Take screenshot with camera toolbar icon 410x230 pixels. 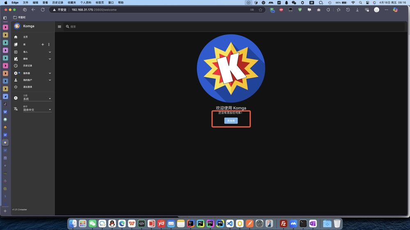pos(319,10)
